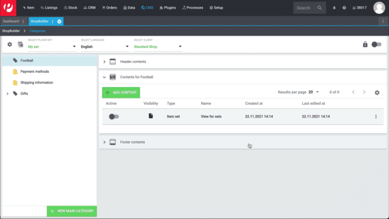Click the search magnifier icon

(320, 8)
